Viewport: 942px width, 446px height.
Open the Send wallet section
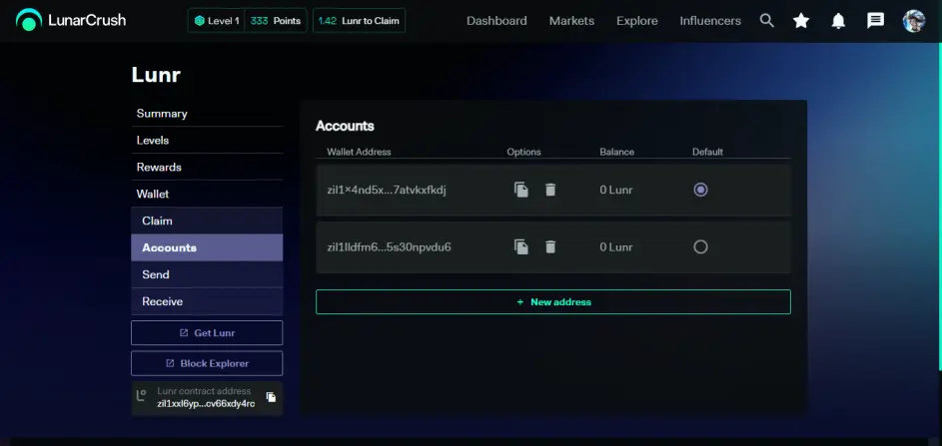point(207,274)
